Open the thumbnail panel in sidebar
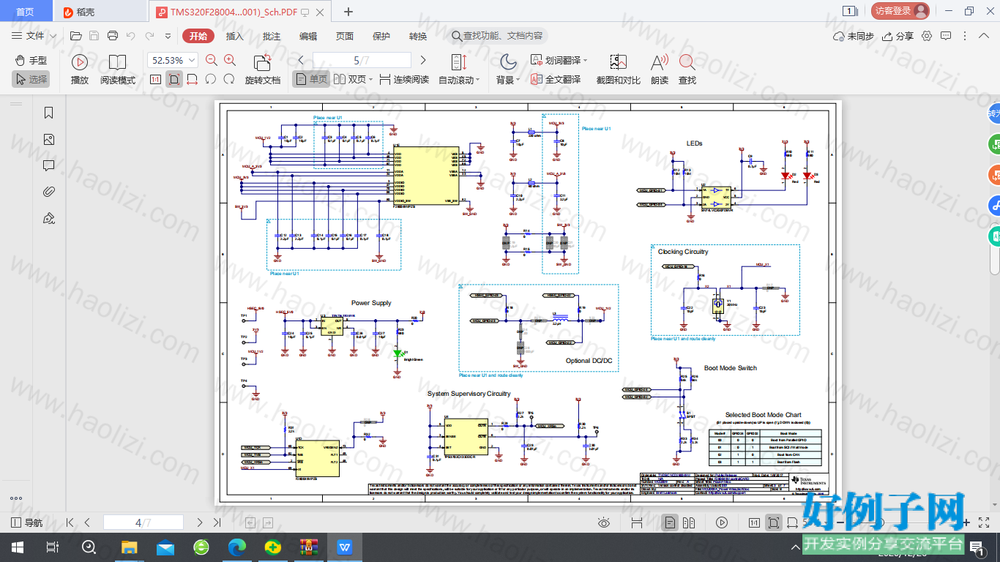The image size is (1000, 562). tap(49, 139)
